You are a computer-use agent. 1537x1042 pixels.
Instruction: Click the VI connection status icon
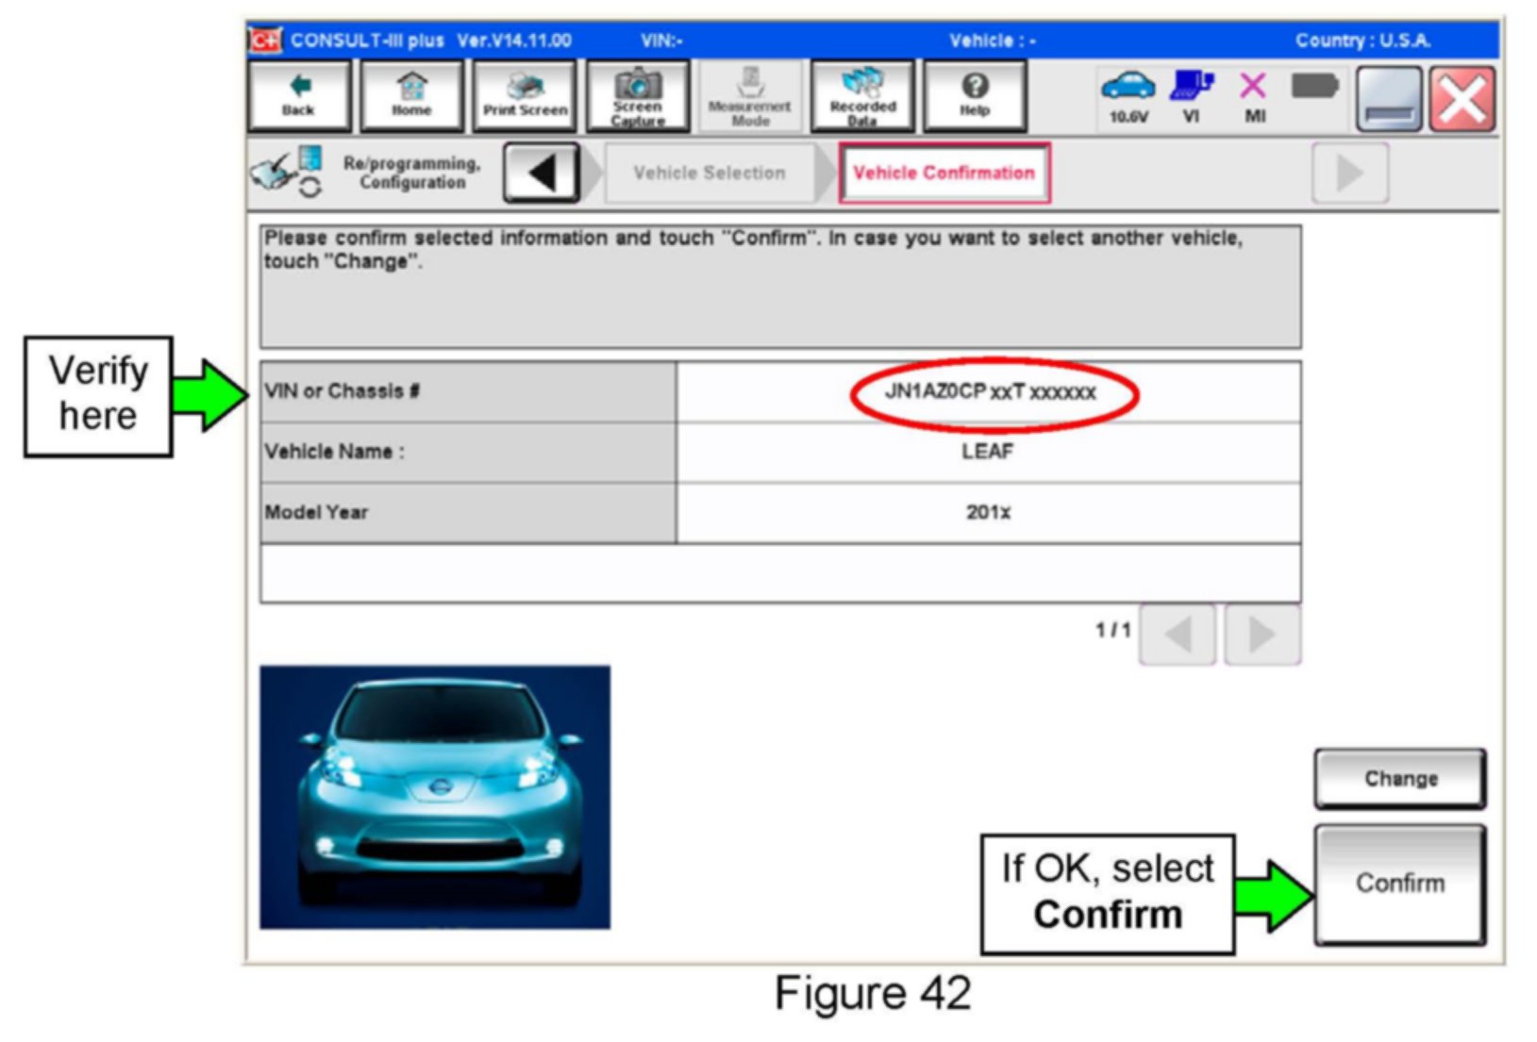(x=1192, y=95)
